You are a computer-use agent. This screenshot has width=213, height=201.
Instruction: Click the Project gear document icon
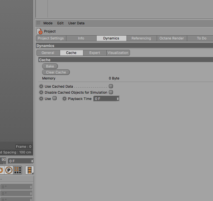pyautogui.click(x=40, y=31)
